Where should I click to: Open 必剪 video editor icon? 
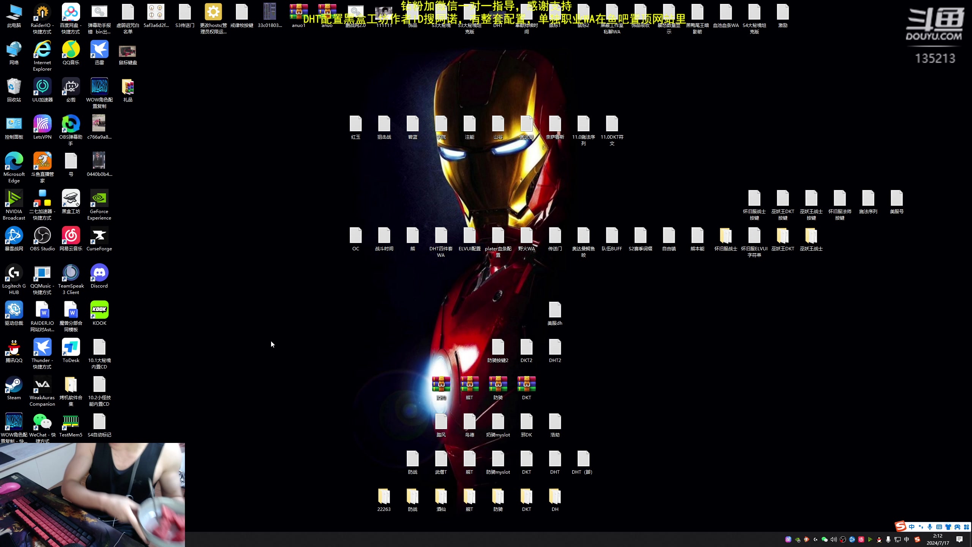point(71,90)
